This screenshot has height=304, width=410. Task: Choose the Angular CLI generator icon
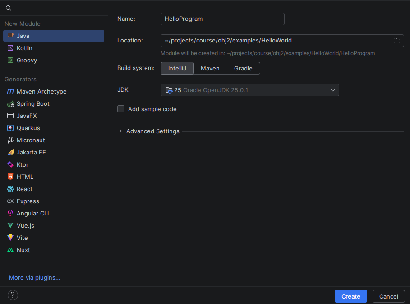pos(10,213)
